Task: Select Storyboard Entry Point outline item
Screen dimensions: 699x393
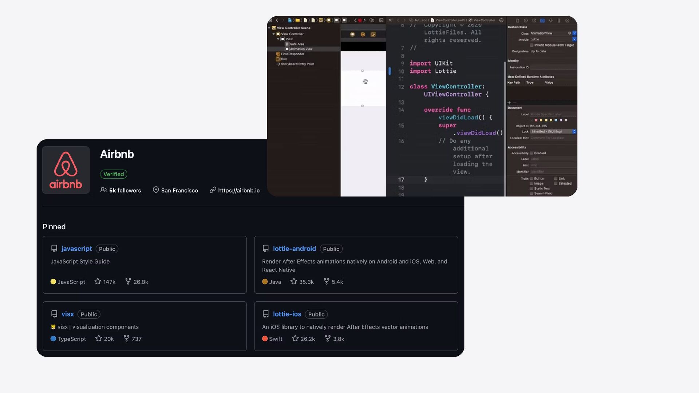Action: 297,64
